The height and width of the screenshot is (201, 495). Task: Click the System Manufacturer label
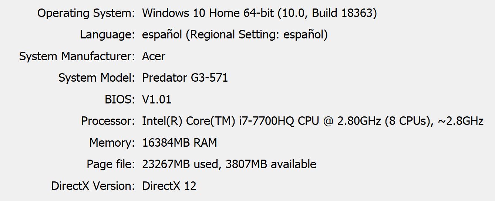[x=77, y=57]
